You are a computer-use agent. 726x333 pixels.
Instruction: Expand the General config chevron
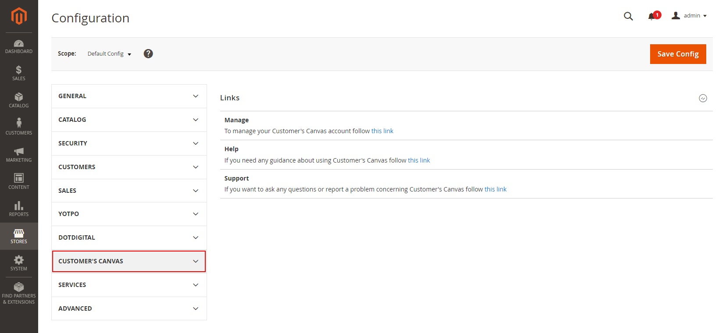coord(196,96)
